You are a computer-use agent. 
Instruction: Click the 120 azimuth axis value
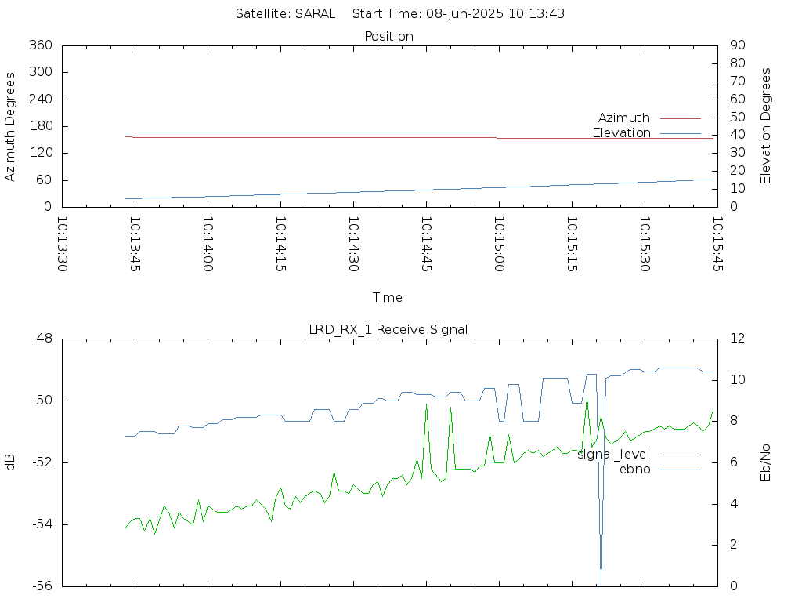[x=41, y=153]
